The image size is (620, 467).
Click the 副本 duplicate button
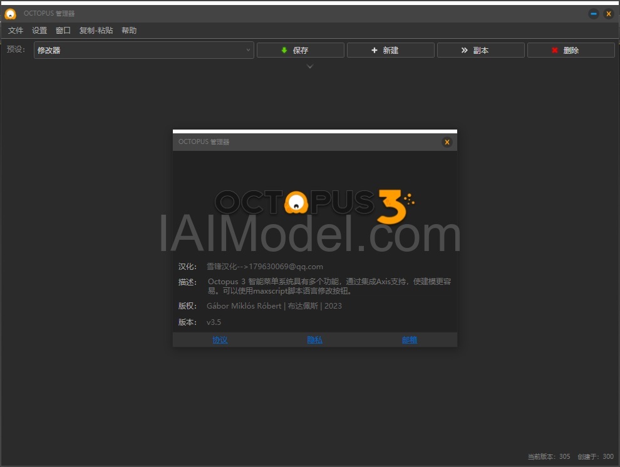click(481, 50)
